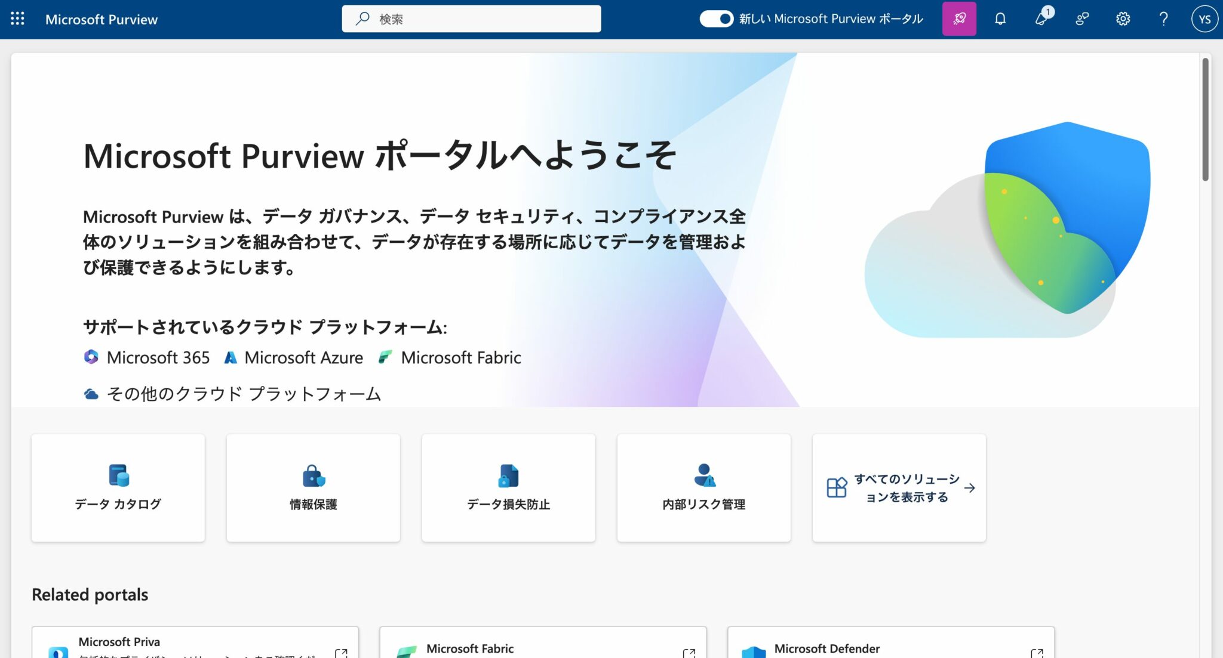Open Microsoft Priva external link icon

(x=341, y=653)
